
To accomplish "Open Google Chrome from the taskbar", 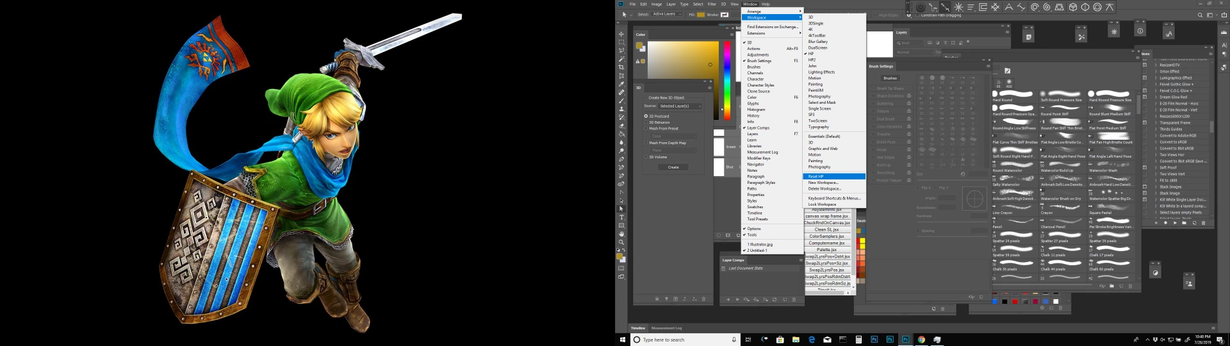I will 921,340.
